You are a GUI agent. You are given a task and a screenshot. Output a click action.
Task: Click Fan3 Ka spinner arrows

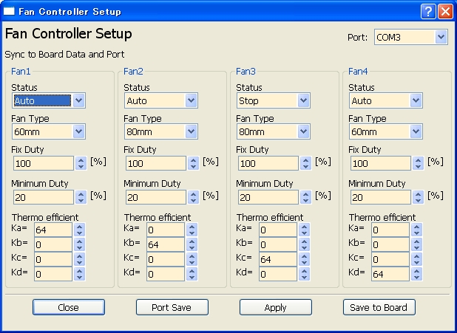304,230
